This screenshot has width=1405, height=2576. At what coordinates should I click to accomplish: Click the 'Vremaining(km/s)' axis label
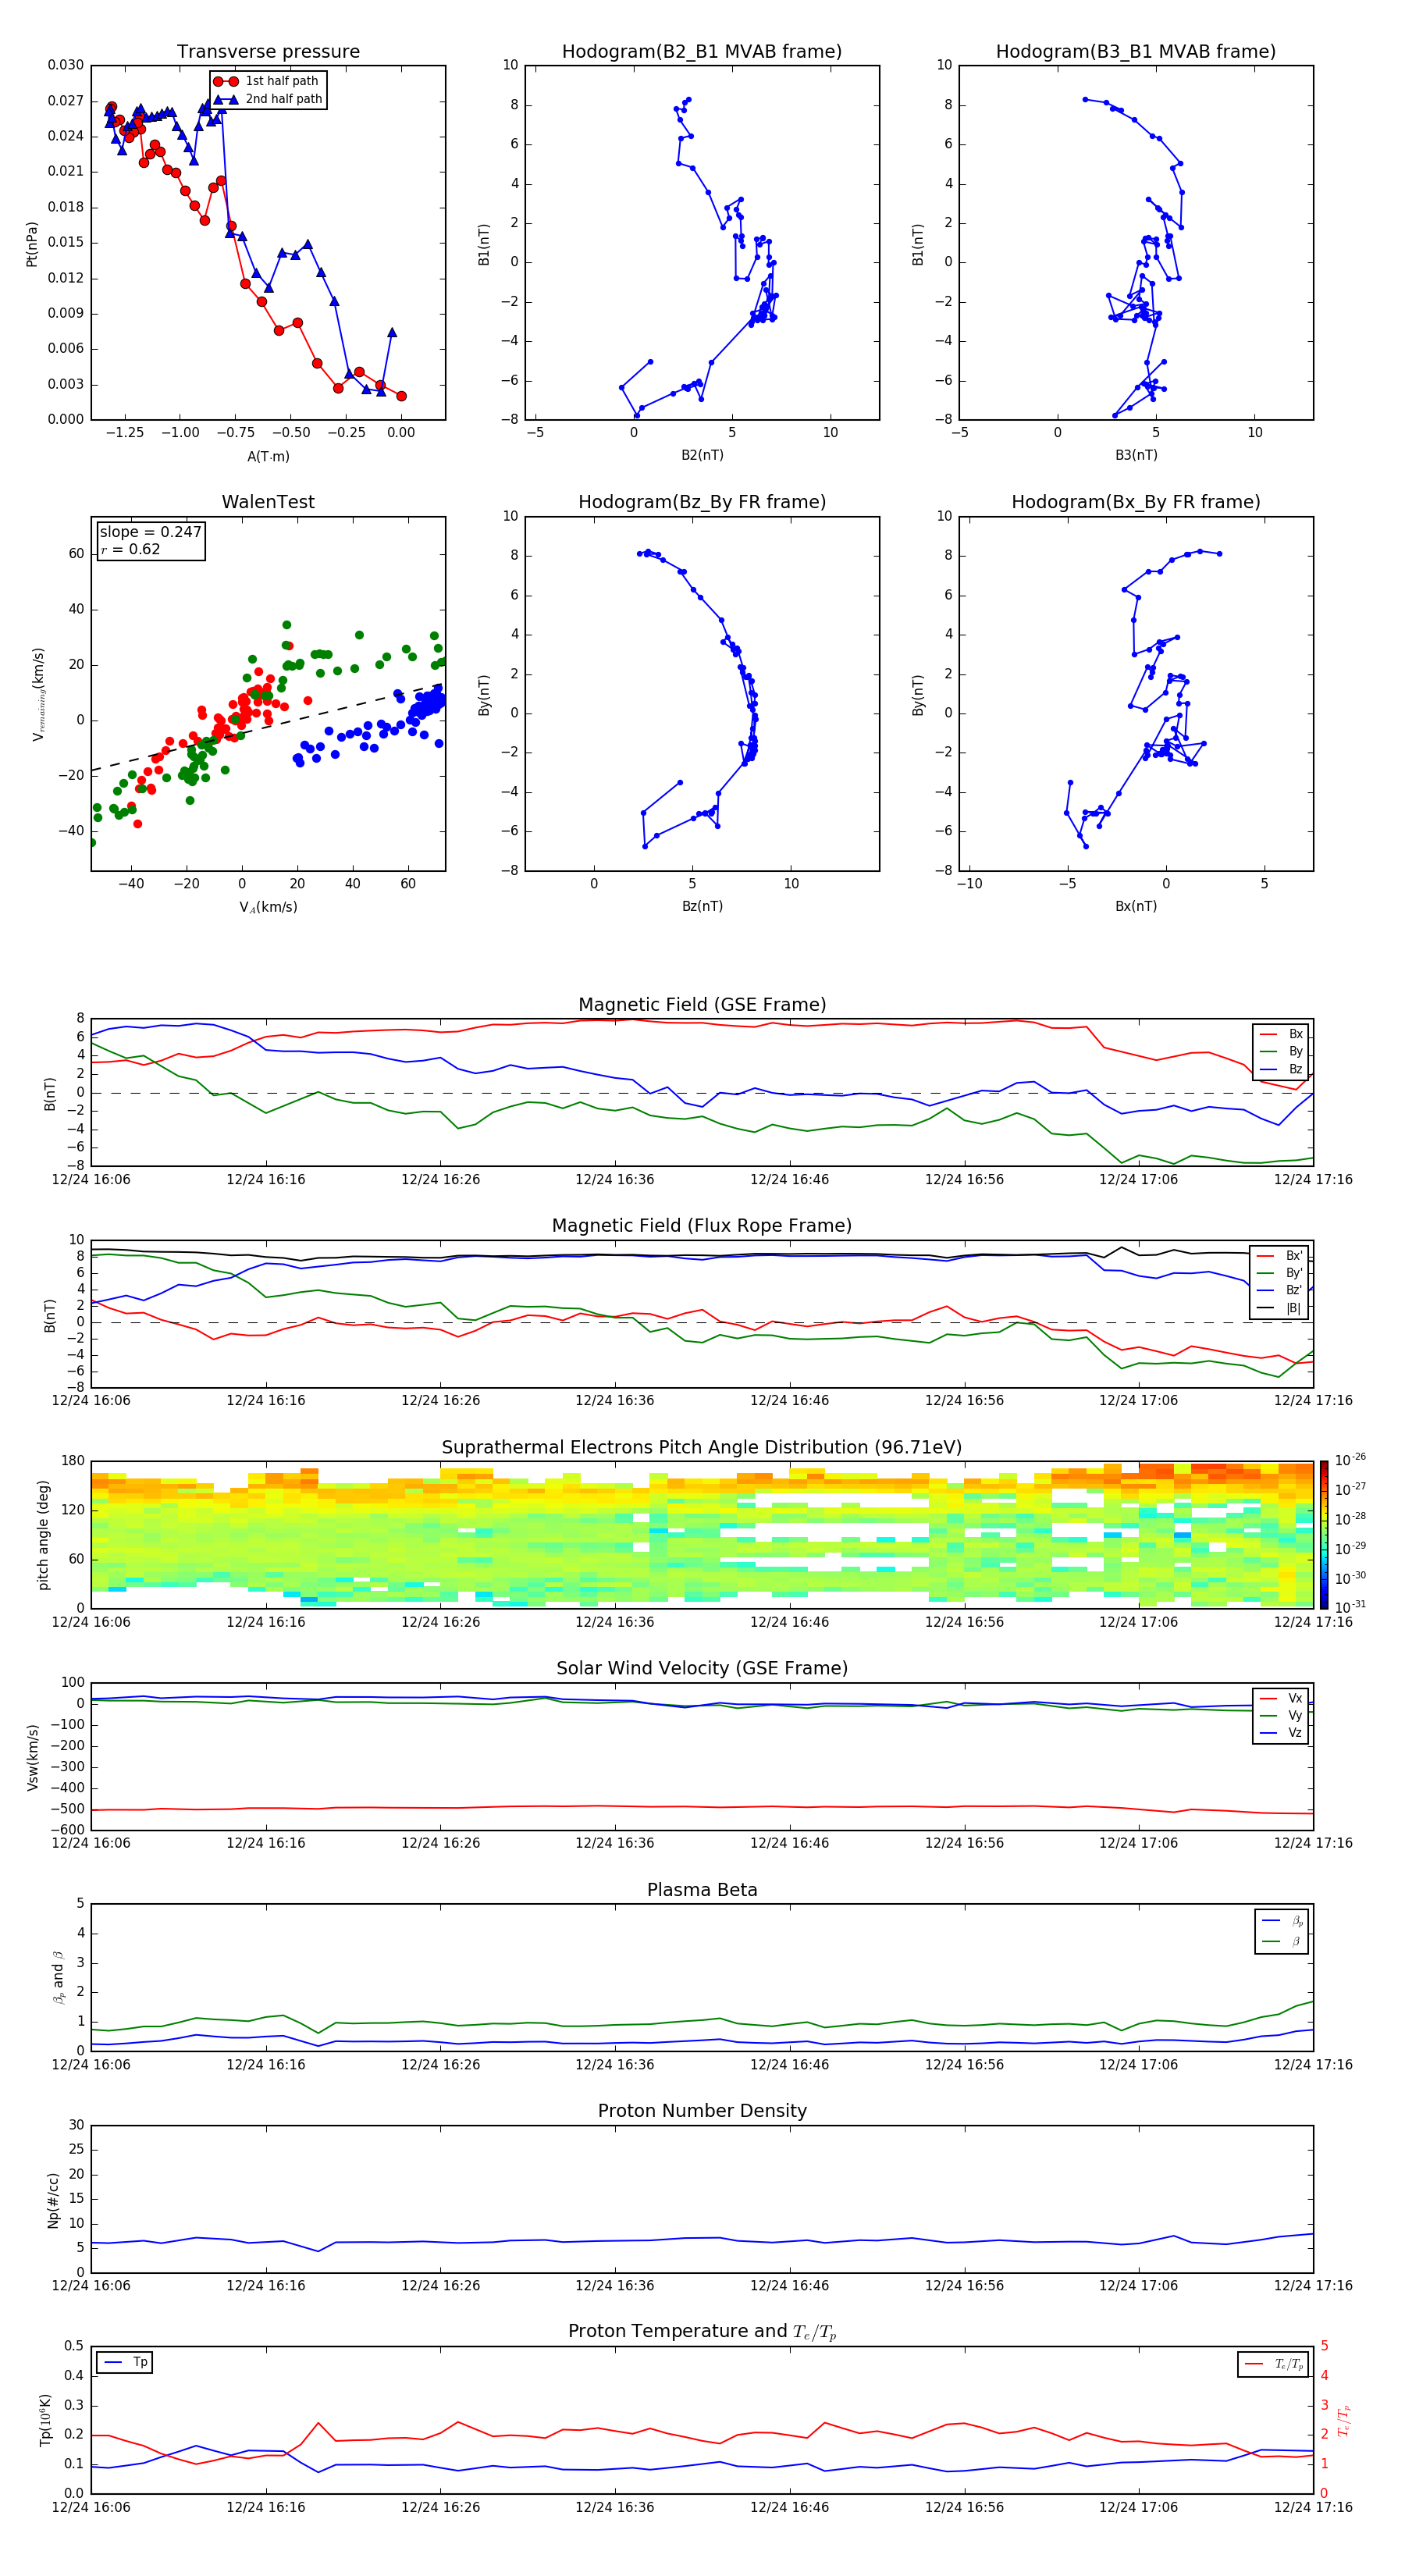pyautogui.click(x=38, y=694)
